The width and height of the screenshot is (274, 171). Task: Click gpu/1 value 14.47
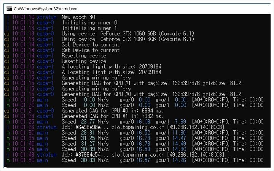click(x=179, y=138)
